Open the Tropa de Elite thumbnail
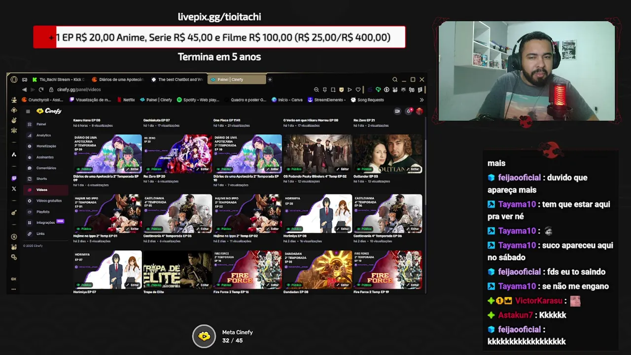This screenshot has width=631, height=355. pos(177,269)
